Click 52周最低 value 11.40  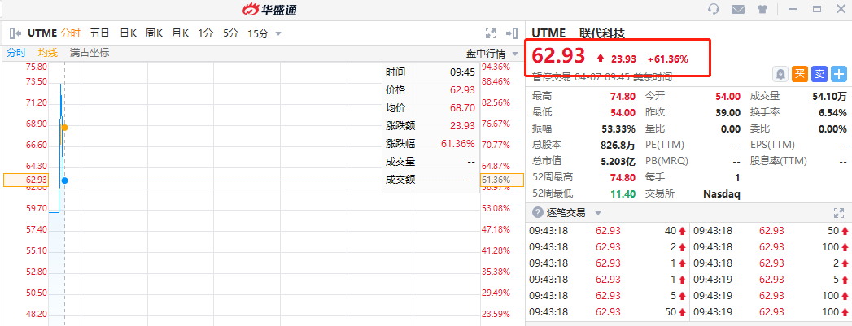coord(623,193)
